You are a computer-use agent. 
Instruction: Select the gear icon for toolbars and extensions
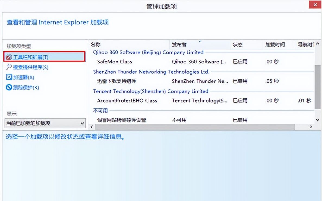[x=8, y=57]
